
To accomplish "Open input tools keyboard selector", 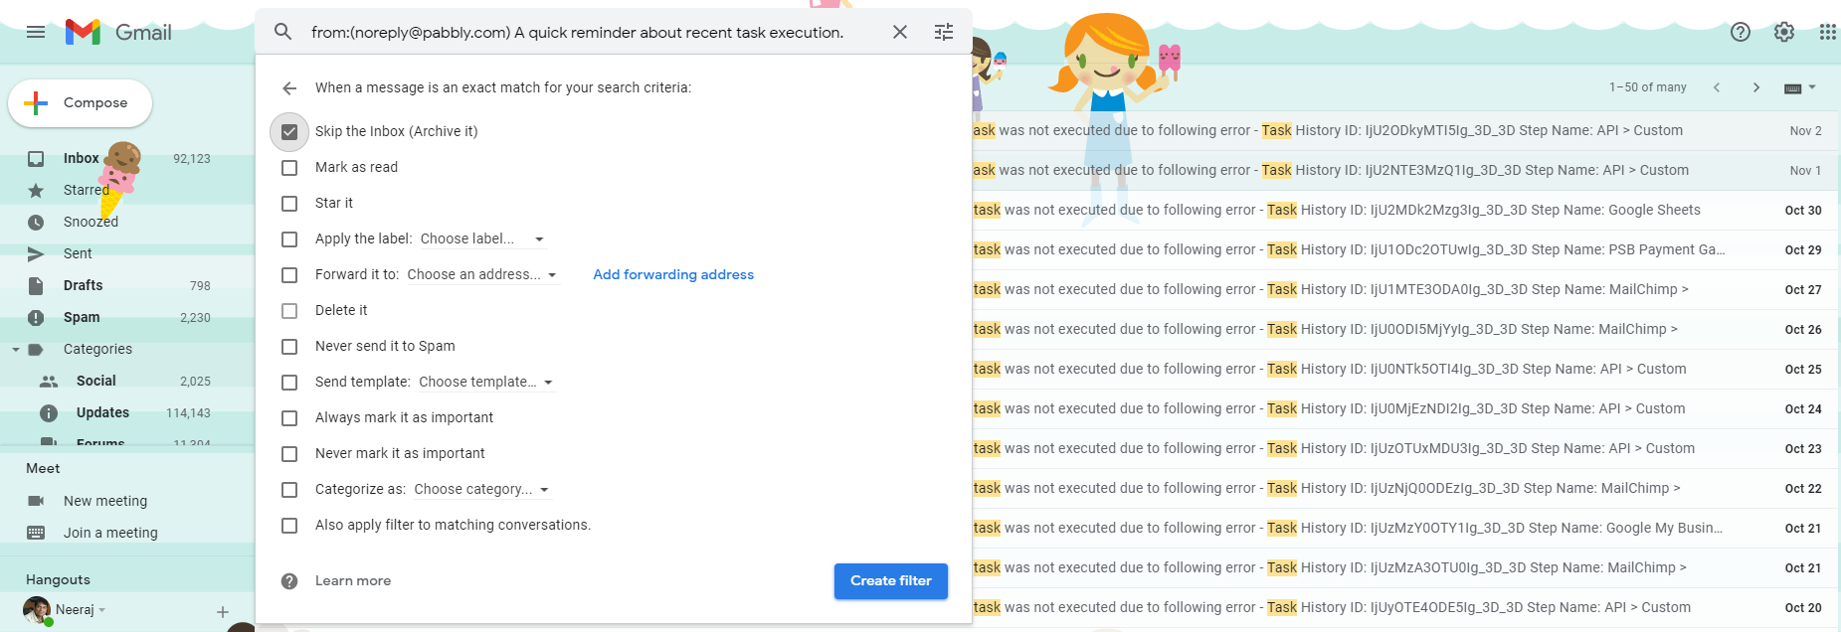I will [x=1800, y=87].
